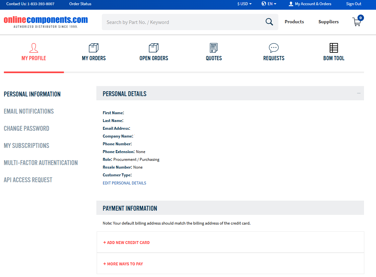Click the My Orders box icon

(x=93, y=48)
